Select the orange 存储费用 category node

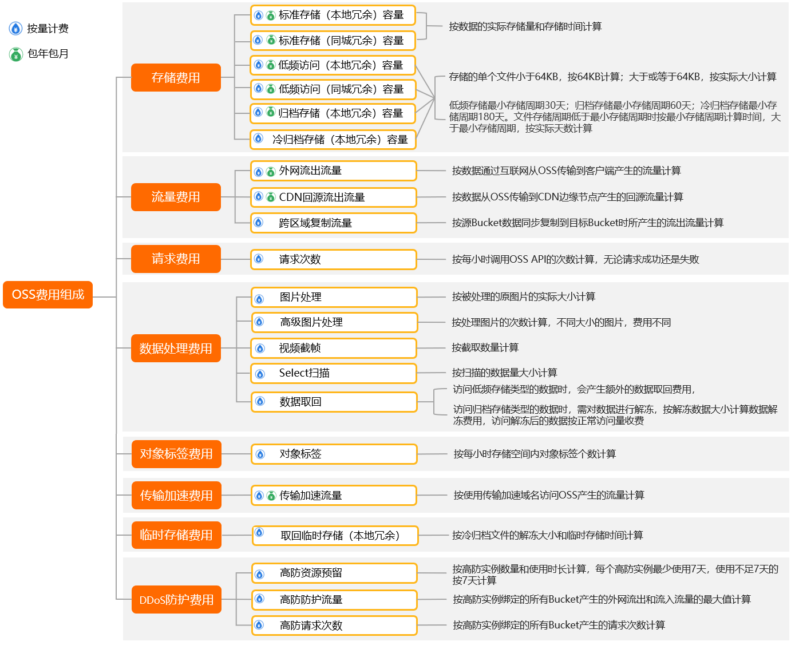(x=176, y=77)
